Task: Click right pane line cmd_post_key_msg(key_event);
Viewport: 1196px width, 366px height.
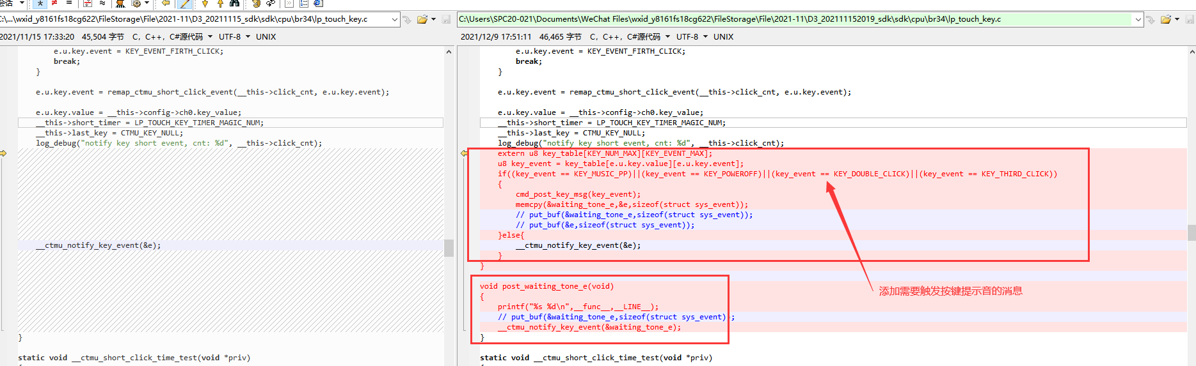Action: coord(578,194)
